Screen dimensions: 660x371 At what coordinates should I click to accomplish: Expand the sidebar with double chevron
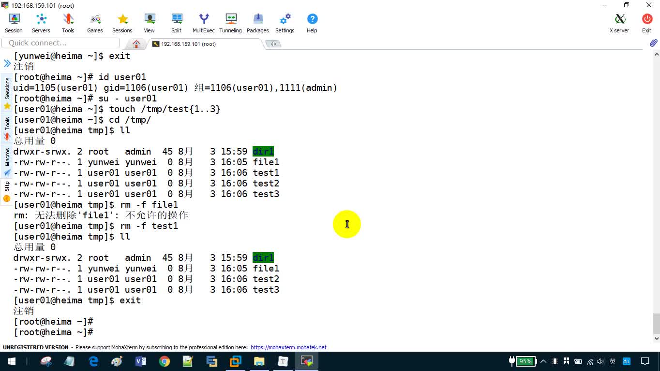tap(7, 63)
